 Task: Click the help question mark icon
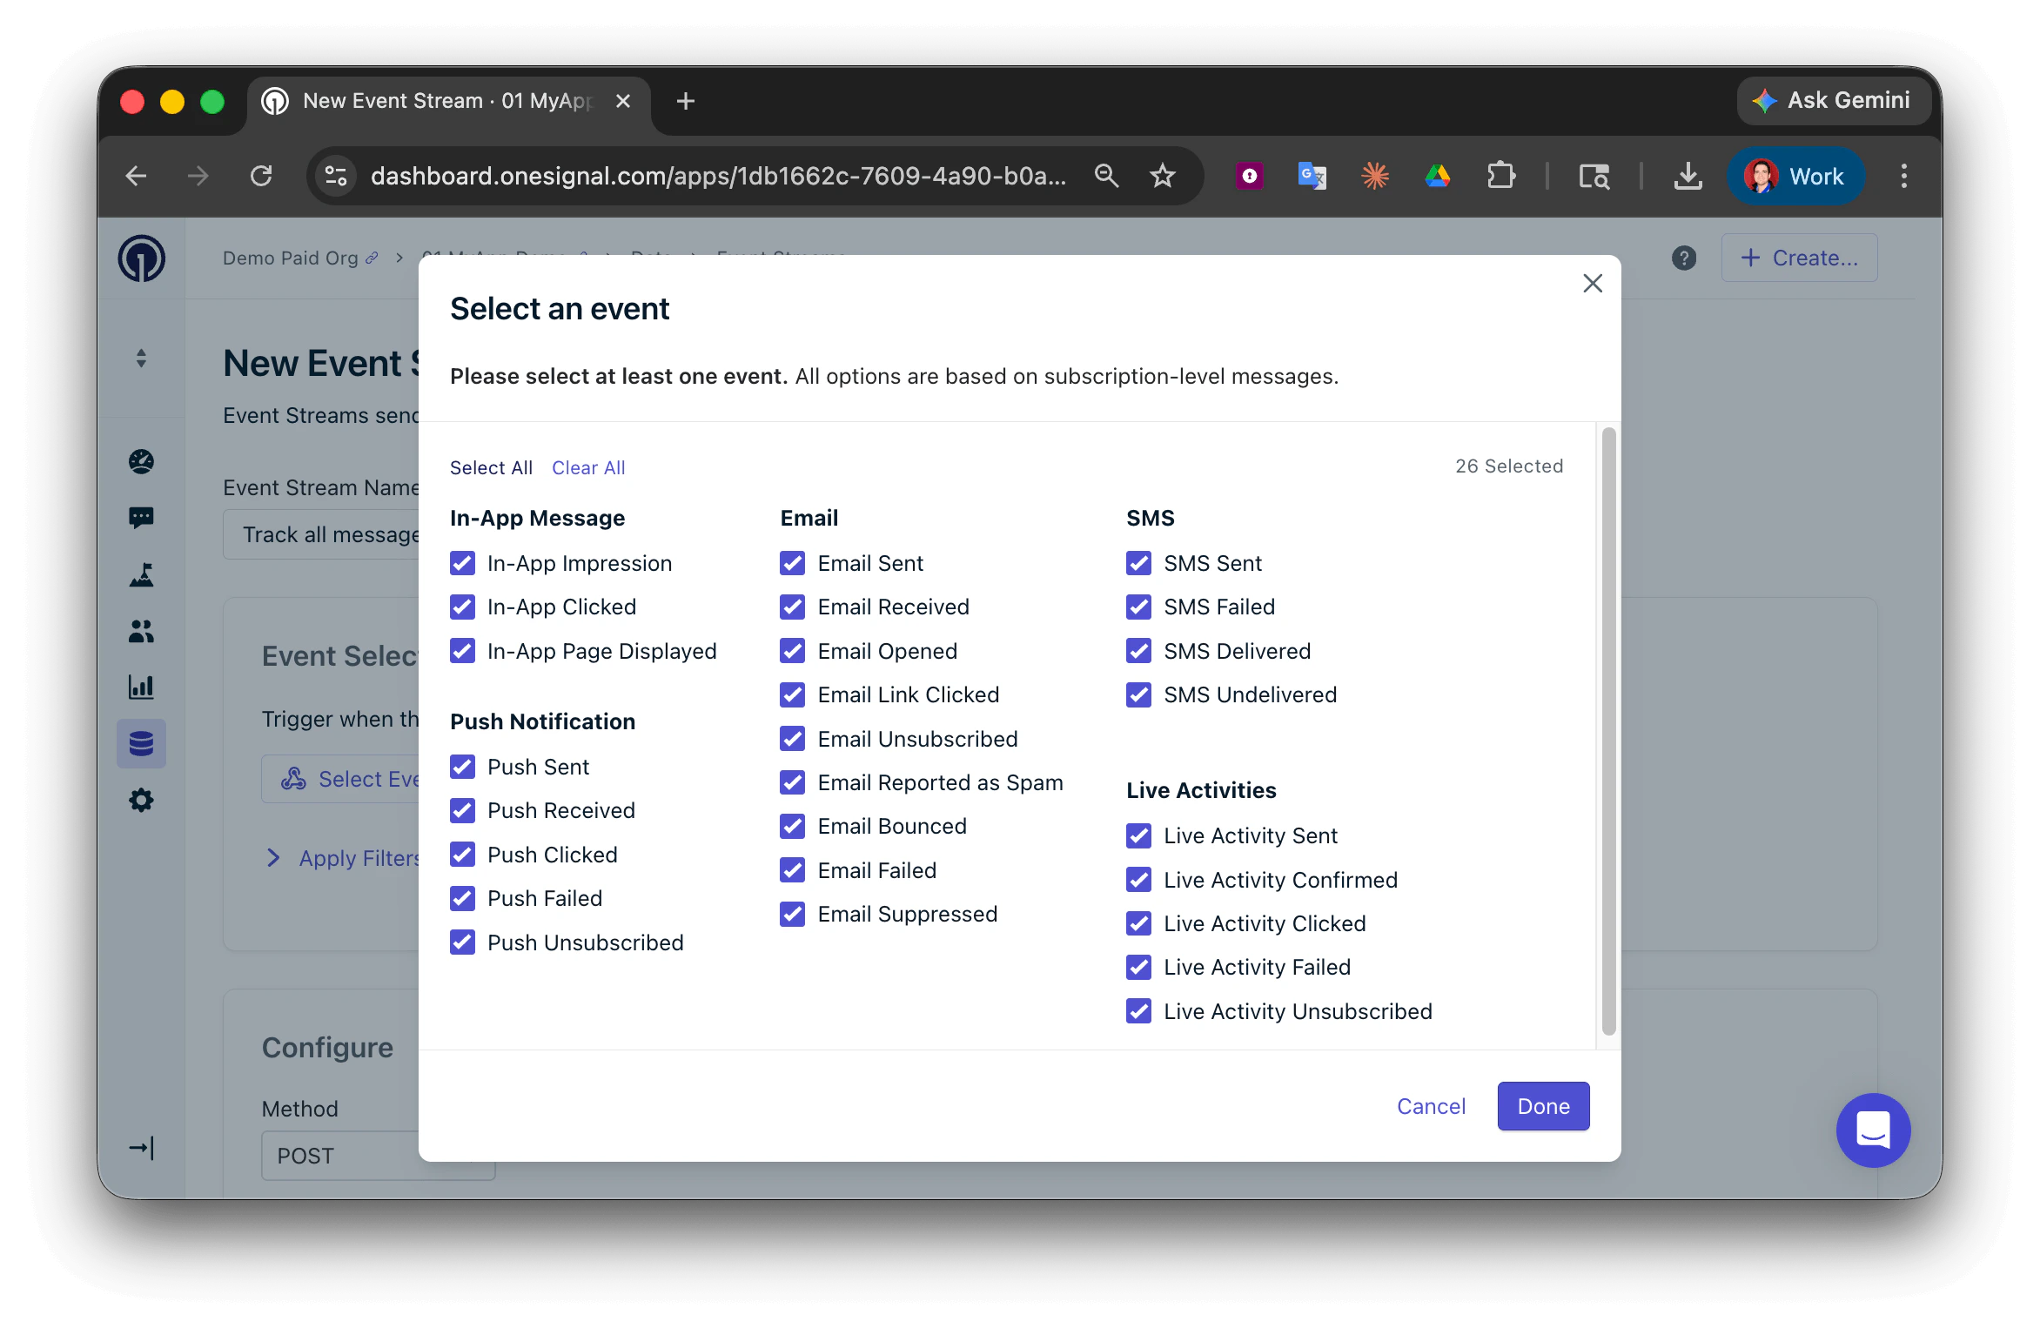point(1684,258)
